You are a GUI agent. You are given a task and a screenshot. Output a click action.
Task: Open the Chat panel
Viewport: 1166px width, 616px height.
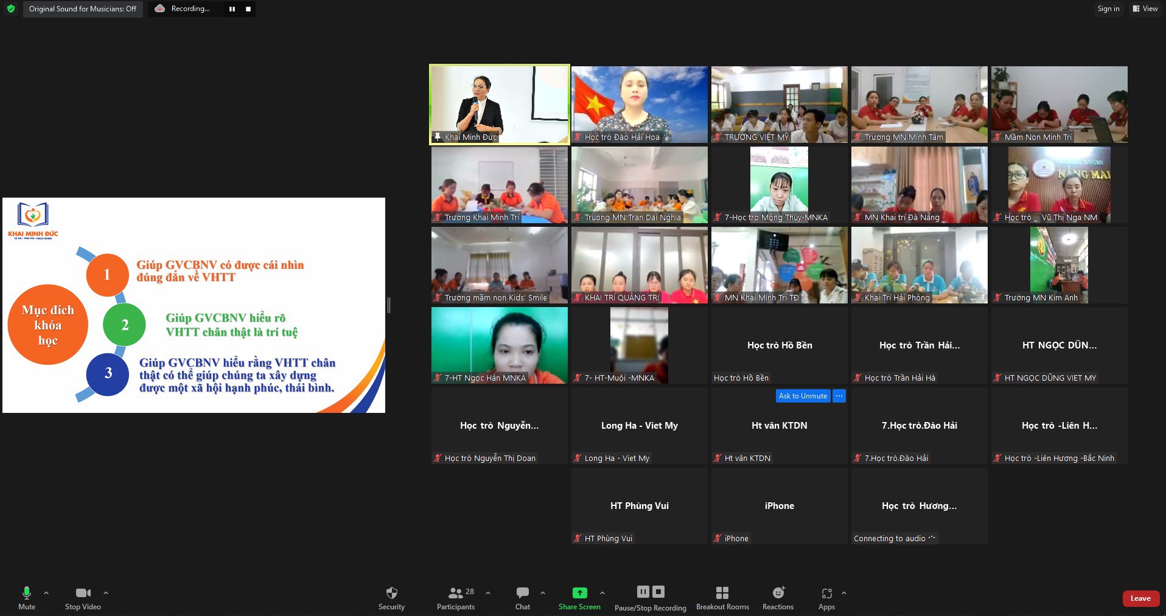(x=522, y=593)
